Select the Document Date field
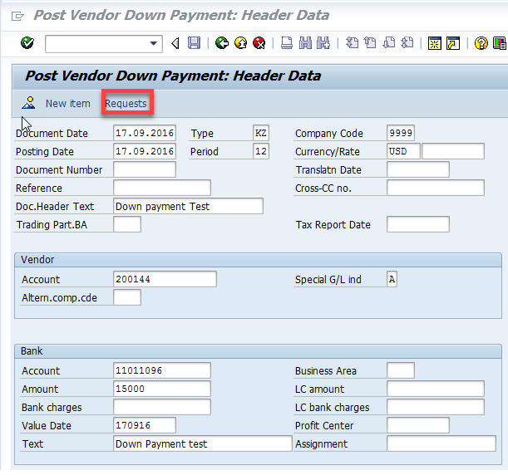Viewport: 508px width, 475px height. click(x=145, y=133)
